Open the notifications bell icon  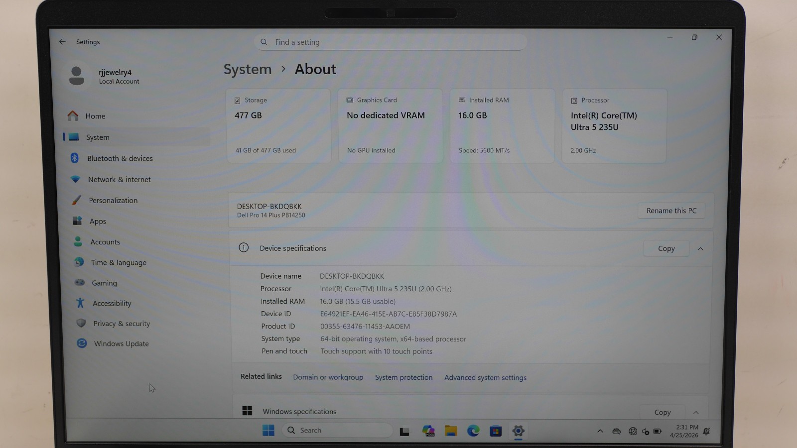(707, 431)
